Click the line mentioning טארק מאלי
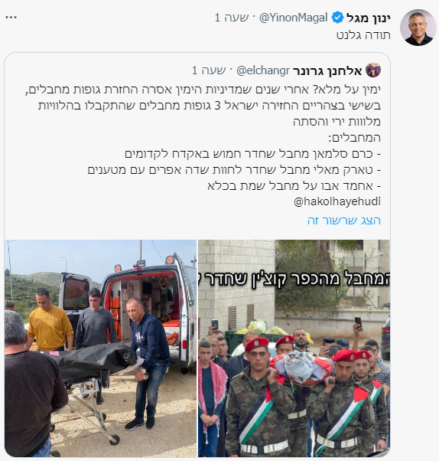Image resolution: width=439 pixels, height=461 pixels. (x=234, y=170)
